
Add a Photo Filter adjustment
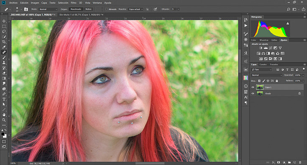point(273,54)
